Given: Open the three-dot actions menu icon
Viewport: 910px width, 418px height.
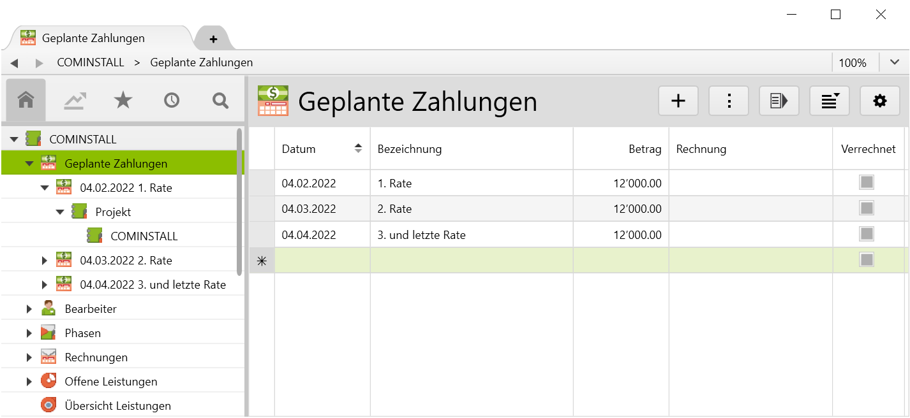Looking at the screenshot, I should 728,101.
